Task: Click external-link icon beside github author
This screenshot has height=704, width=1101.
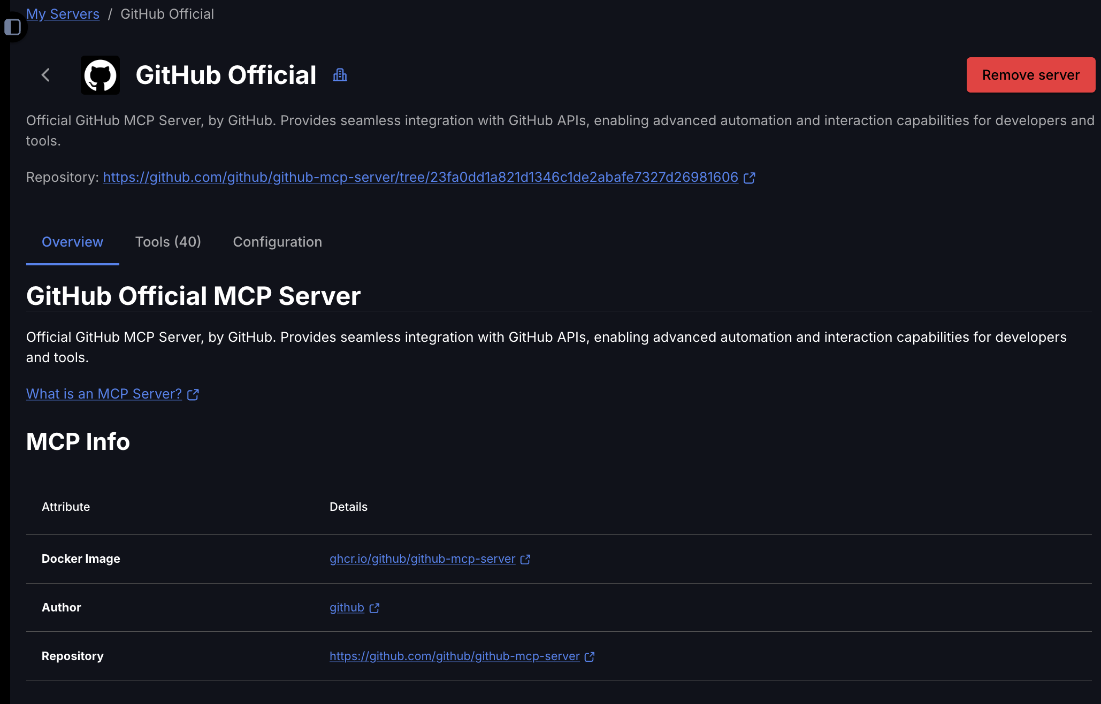Action: (374, 608)
